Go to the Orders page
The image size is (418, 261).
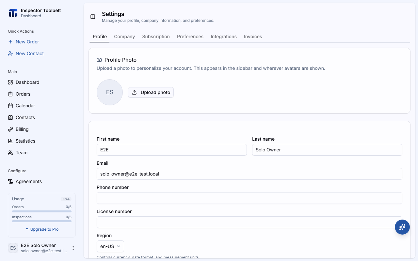(x=42, y=94)
